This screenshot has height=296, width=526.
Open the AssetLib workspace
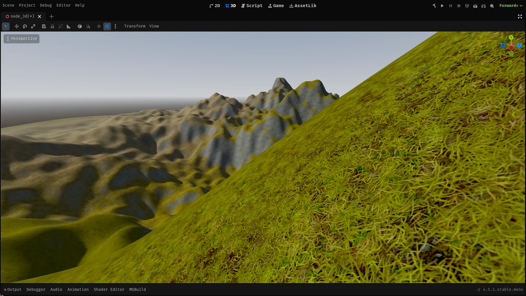(303, 5)
